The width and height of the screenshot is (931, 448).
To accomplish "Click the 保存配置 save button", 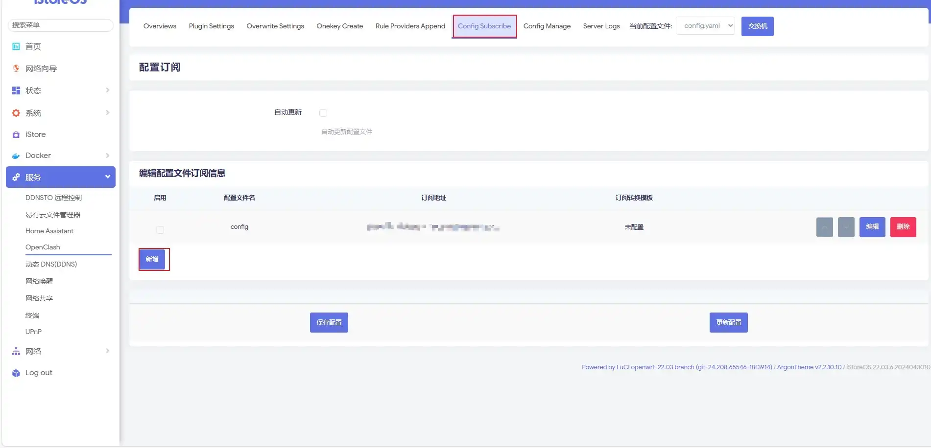I will pyautogui.click(x=329, y=323).
